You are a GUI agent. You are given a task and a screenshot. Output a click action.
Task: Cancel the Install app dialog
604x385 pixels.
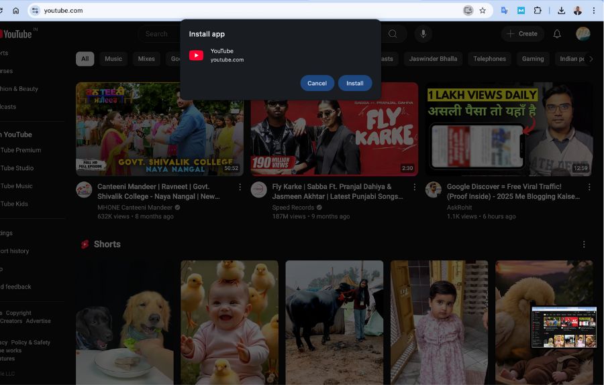[317, 83]
